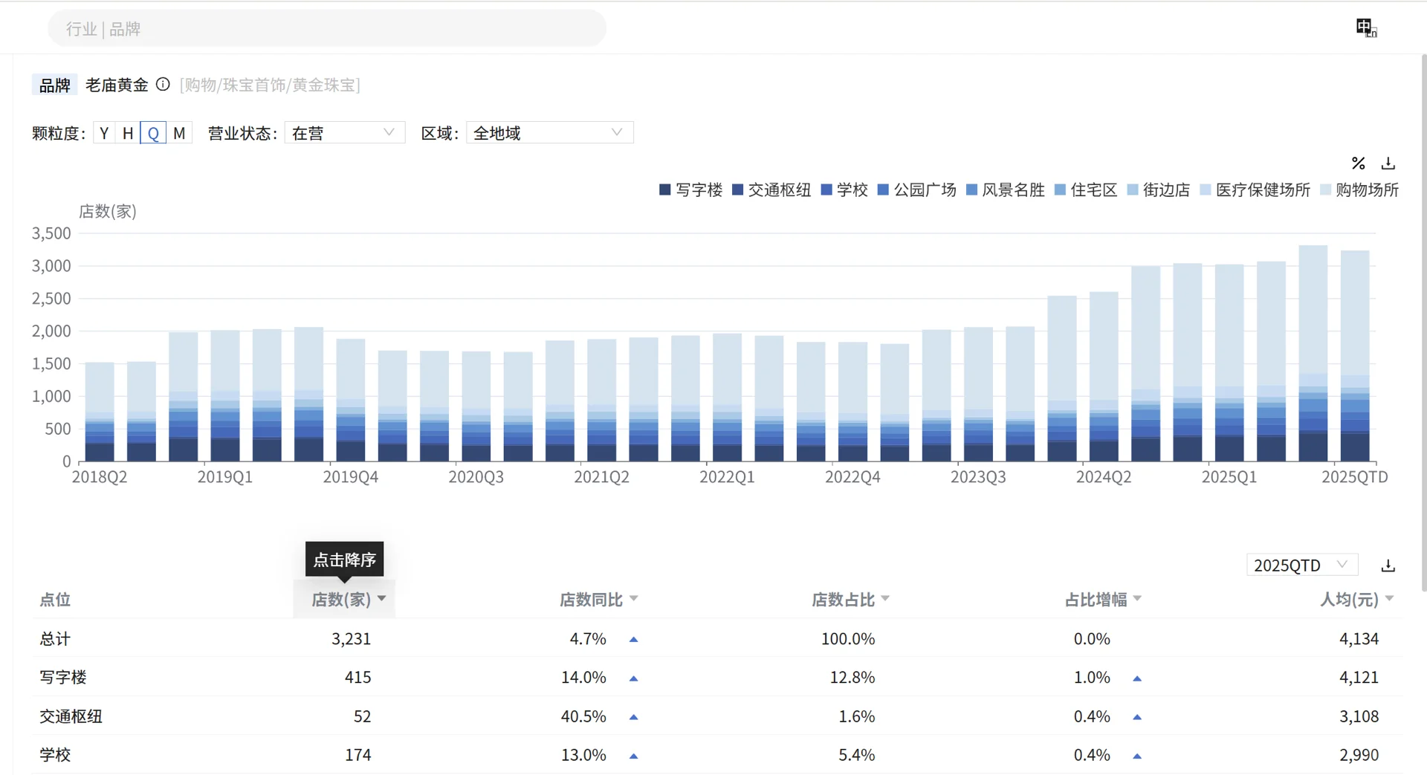The height and width of the screenshot is (775, 1427).
Task: Click the 2018Q2 bar in the chart
Action: [x=100, y=412]
